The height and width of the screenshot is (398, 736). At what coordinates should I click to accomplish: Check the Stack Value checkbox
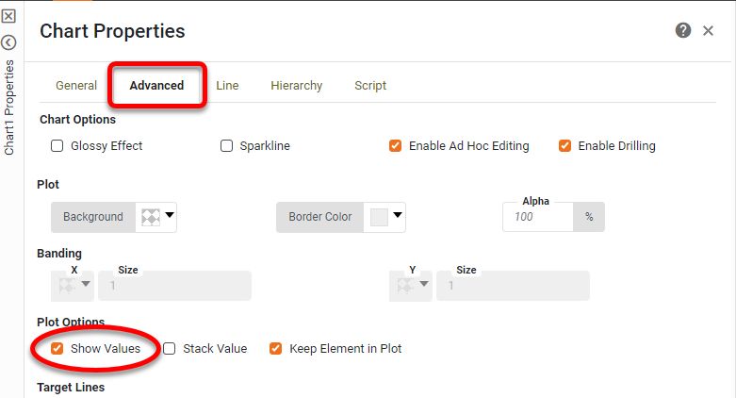(170, 349)
